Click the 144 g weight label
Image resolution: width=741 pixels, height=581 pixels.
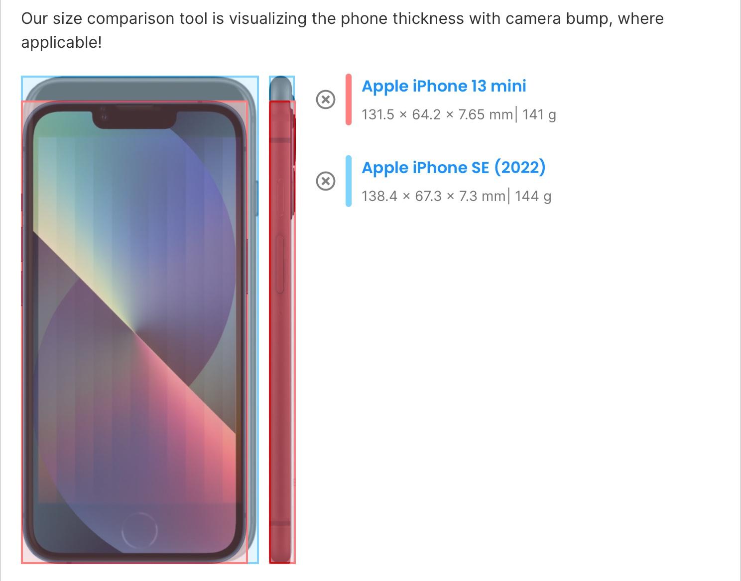tap(533, 196)
